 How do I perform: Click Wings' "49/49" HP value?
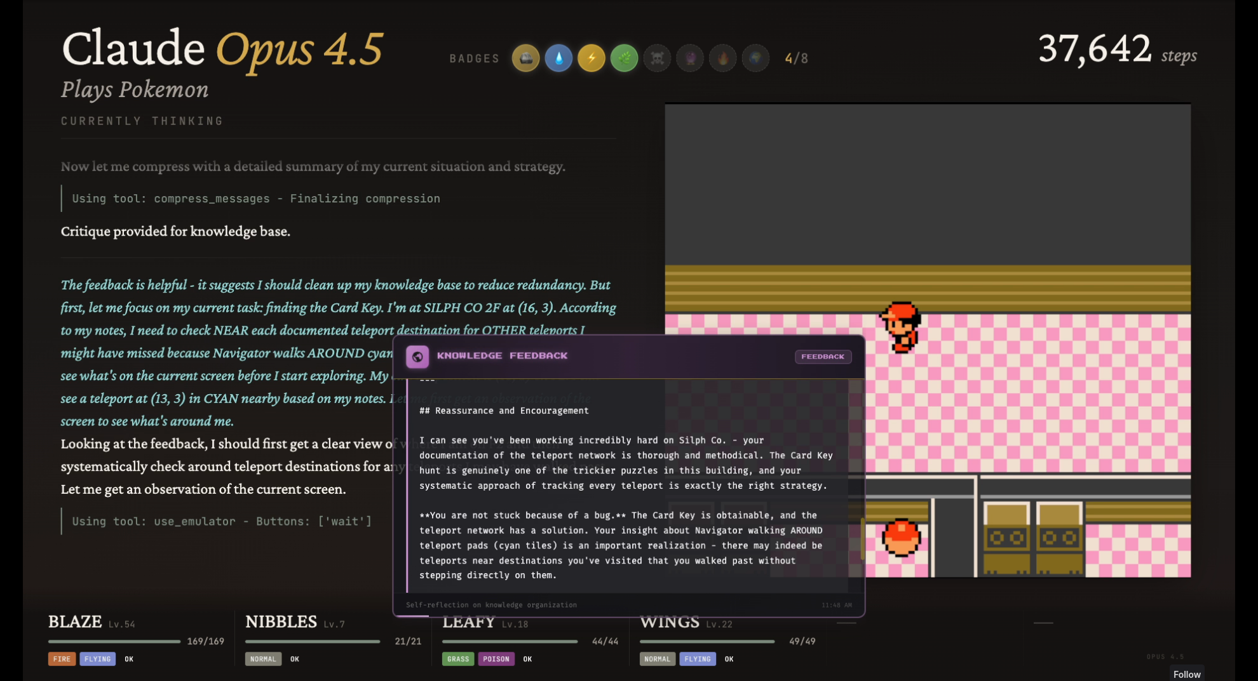click(802, 642)
